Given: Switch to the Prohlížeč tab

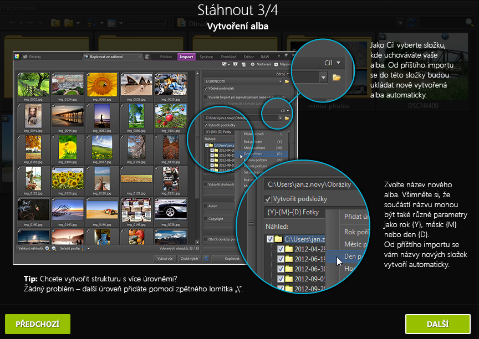Looking at the screenshot, I should (x=229, y=56).
